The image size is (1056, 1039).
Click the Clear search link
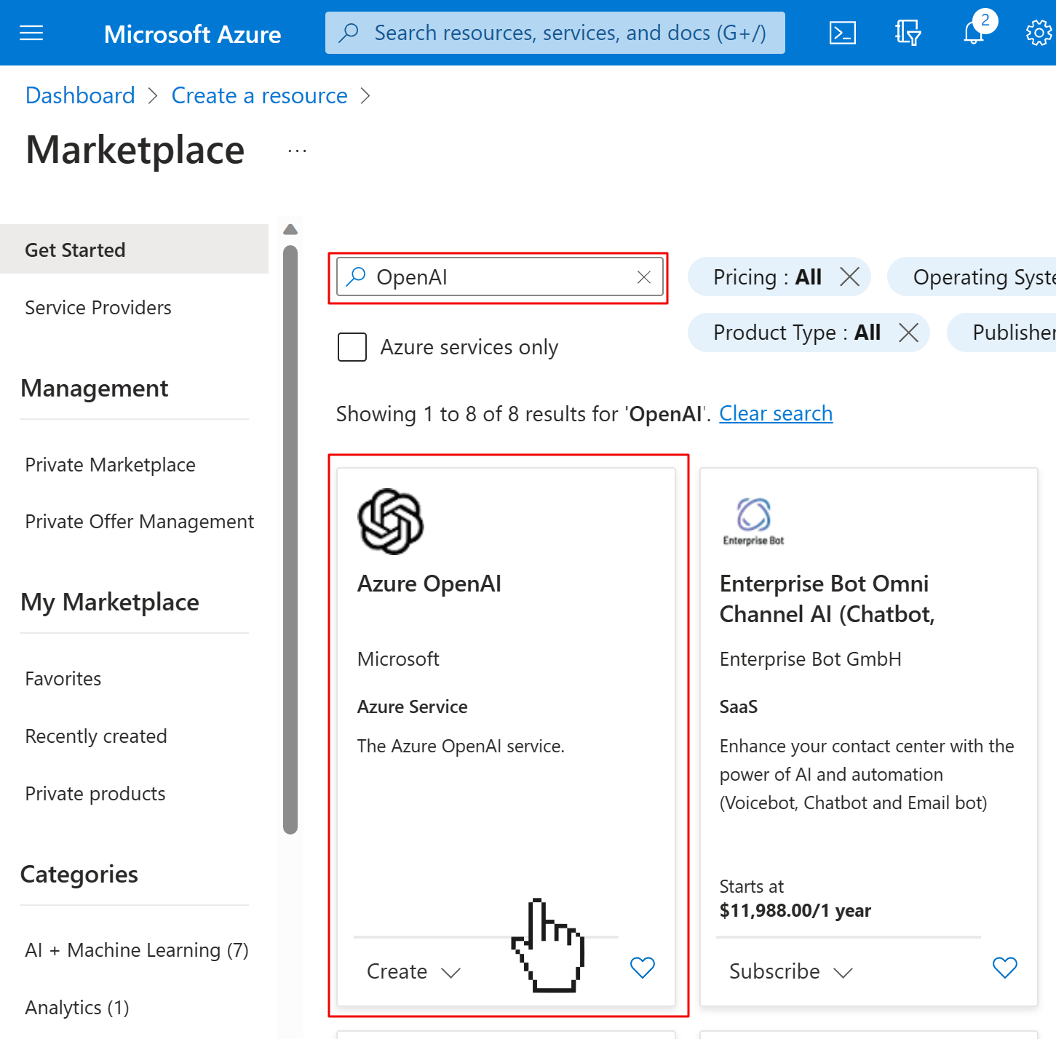tap(775, 413)
